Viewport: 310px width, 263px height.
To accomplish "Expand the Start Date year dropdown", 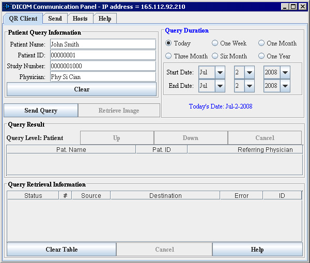I will coord(285,72).
